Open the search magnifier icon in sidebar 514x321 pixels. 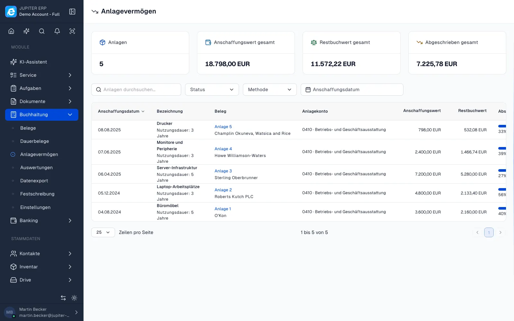pos(42,31)
